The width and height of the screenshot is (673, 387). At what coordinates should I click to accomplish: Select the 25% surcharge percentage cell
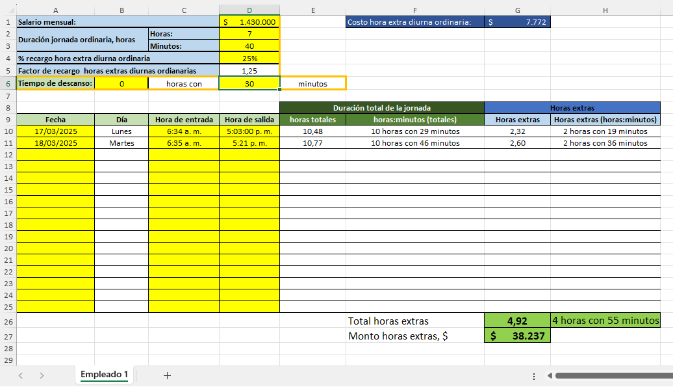[x=249, y=59]
